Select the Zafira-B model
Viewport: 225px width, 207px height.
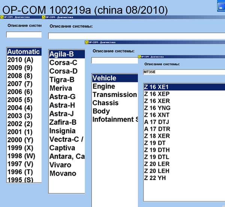coord(63,122)
